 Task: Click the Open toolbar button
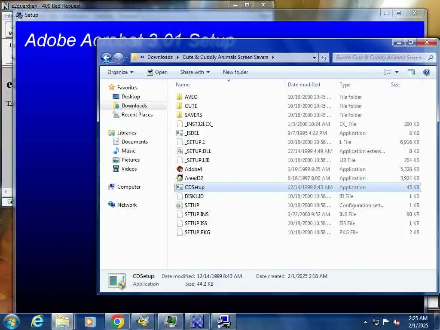click(x=157, y=72)
